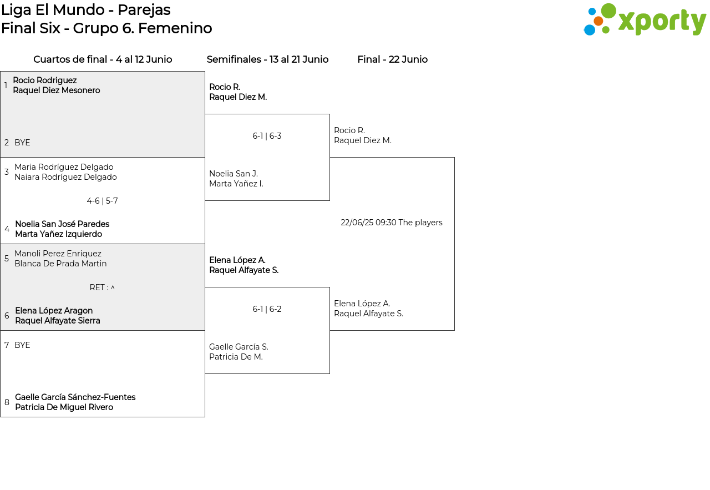Click the xporty logo
This screenshot has width=710, height=490.
click(x=645, y=20)
